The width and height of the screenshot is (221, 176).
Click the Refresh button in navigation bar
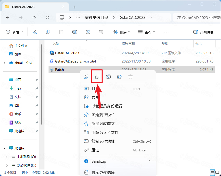pyautogui.click(x=48, y=18)
